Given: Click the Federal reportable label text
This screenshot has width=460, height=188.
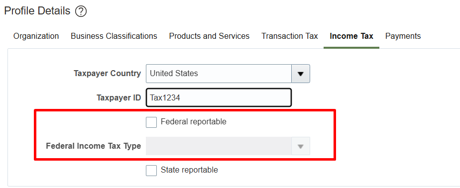Looking at the screenshot, I should click(194, 122).
